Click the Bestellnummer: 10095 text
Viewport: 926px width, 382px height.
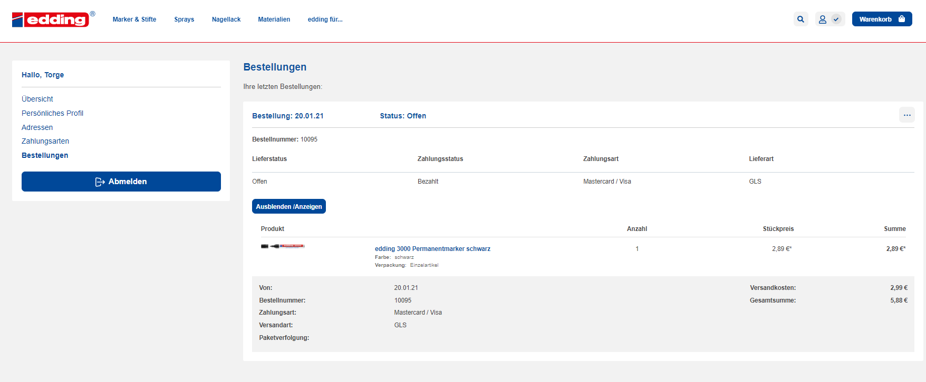(285, 139)
